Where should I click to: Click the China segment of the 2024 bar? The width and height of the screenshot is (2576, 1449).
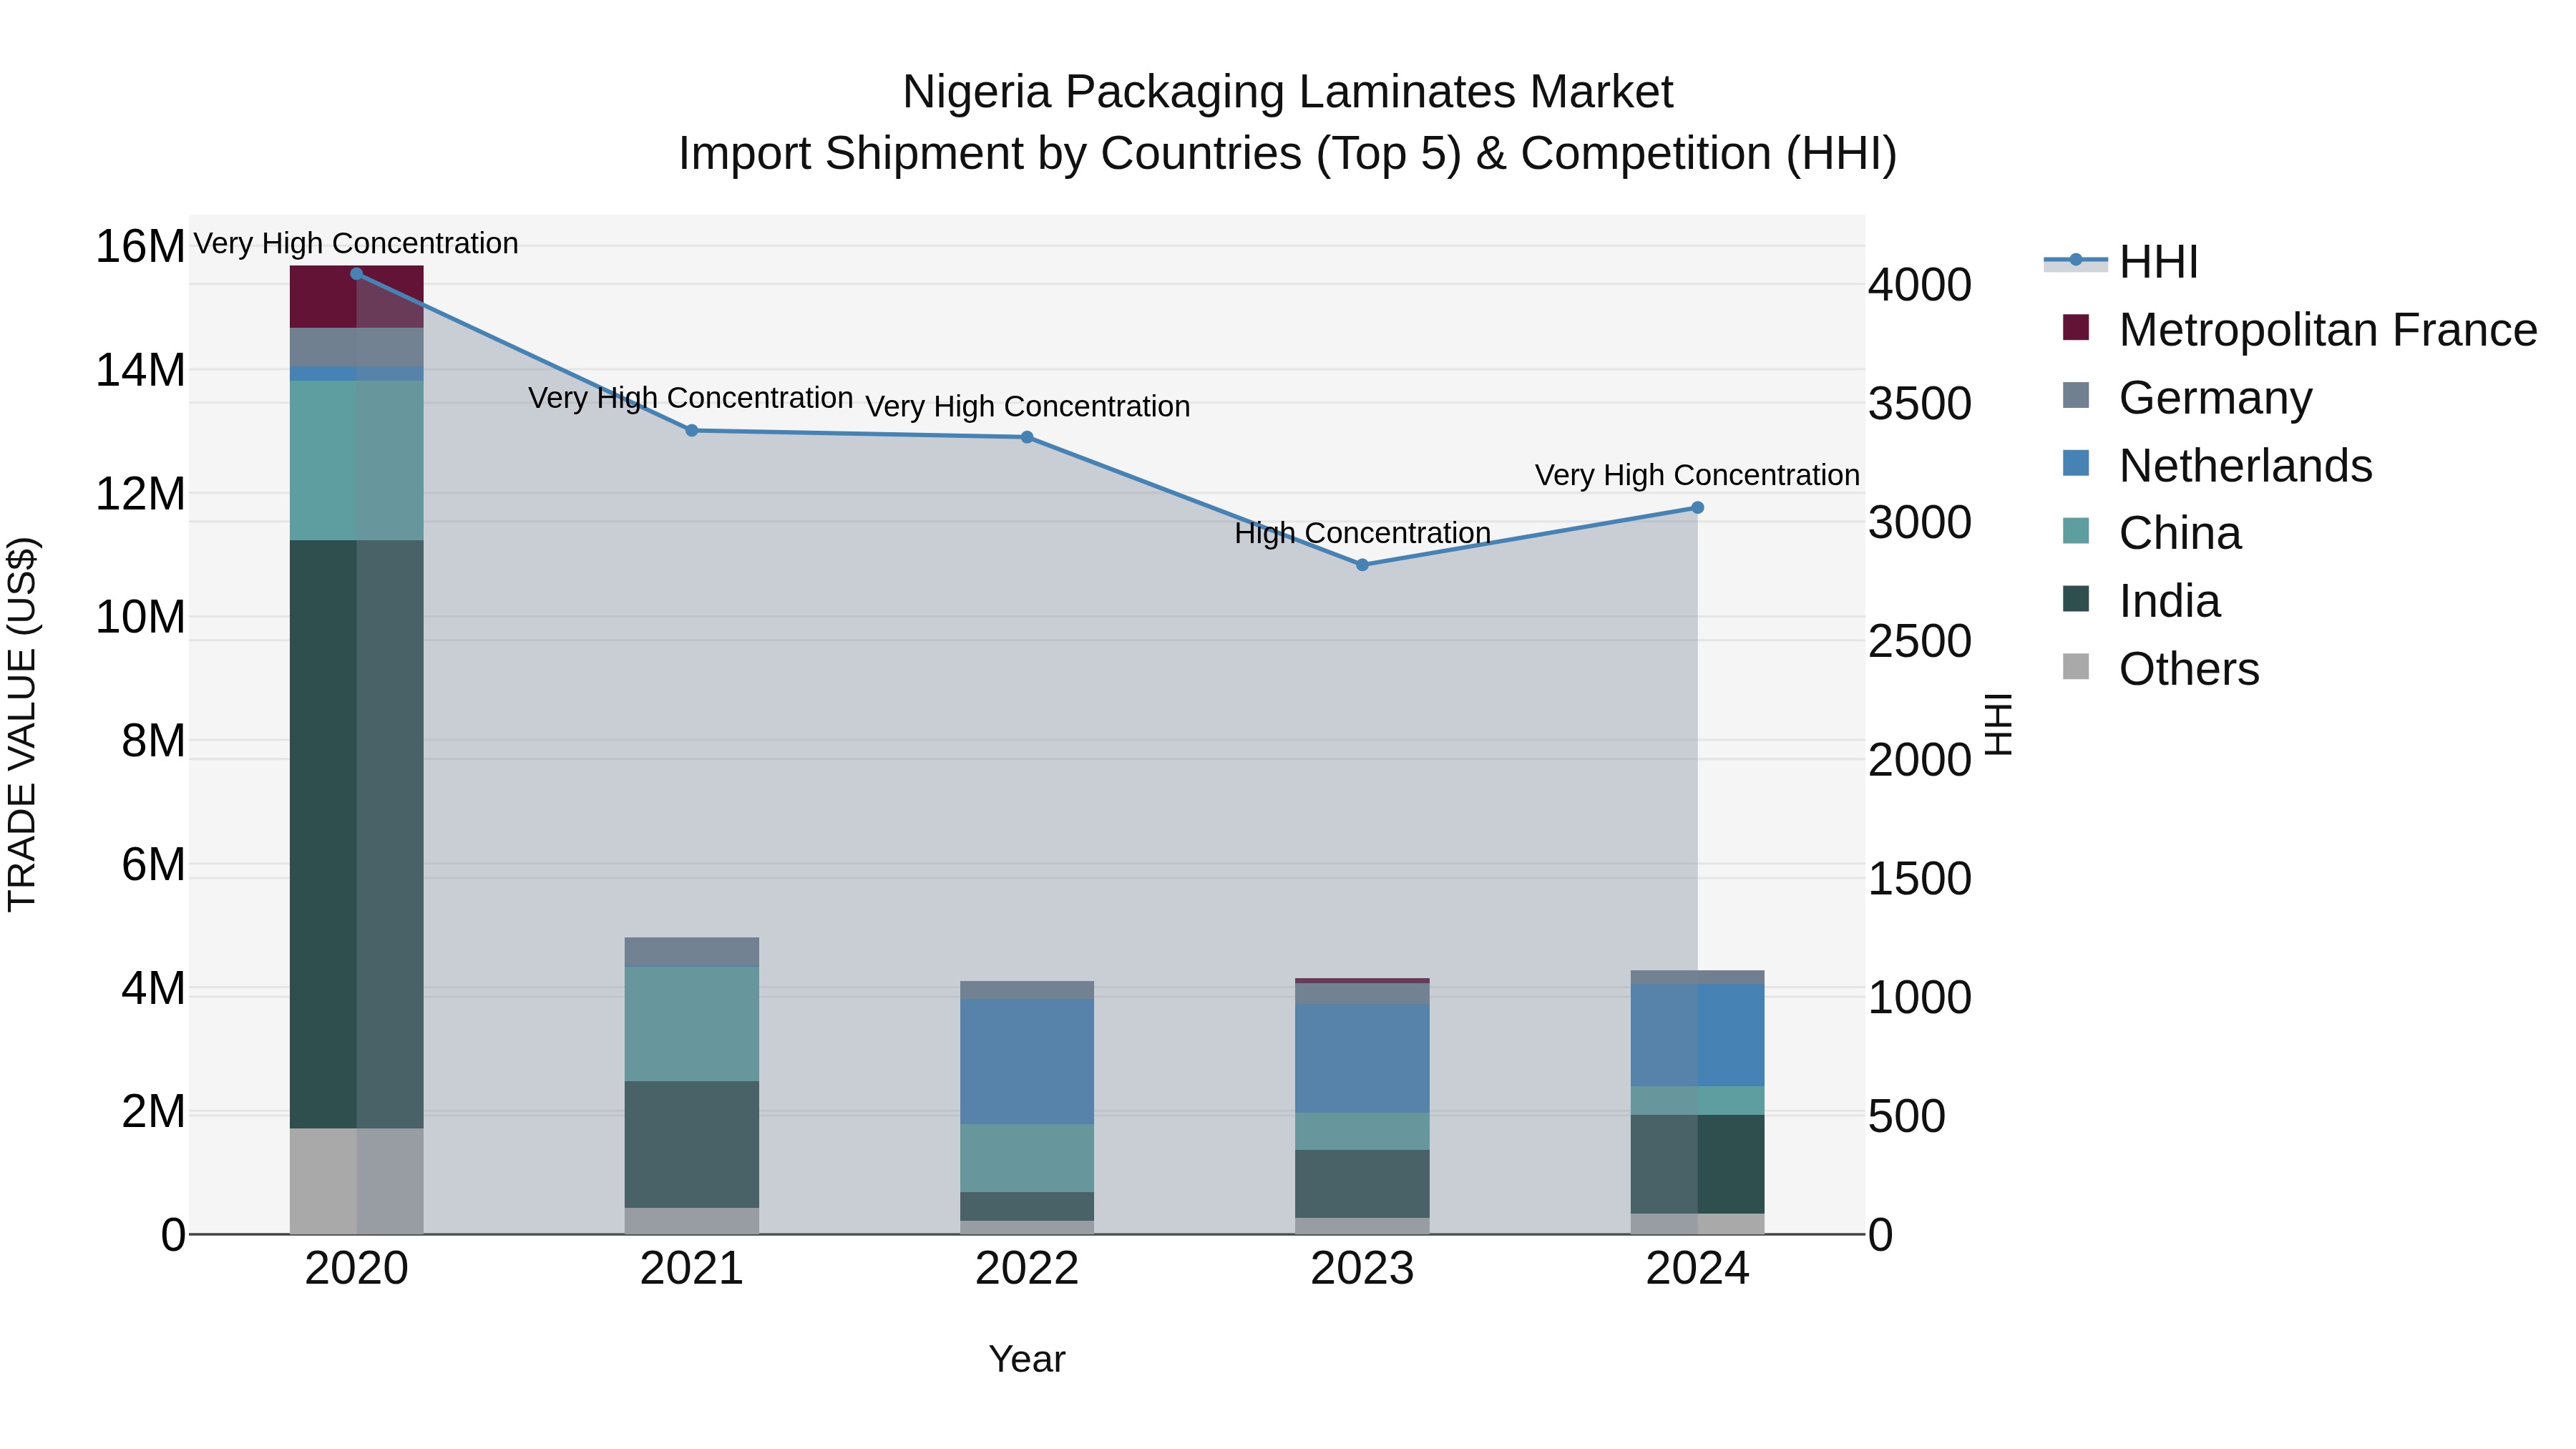coord(1697,1100)
